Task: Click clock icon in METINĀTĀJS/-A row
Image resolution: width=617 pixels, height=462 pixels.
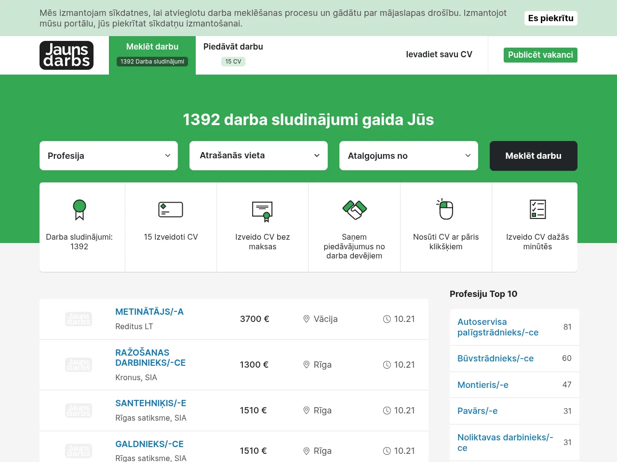Action: click(387, 319)
